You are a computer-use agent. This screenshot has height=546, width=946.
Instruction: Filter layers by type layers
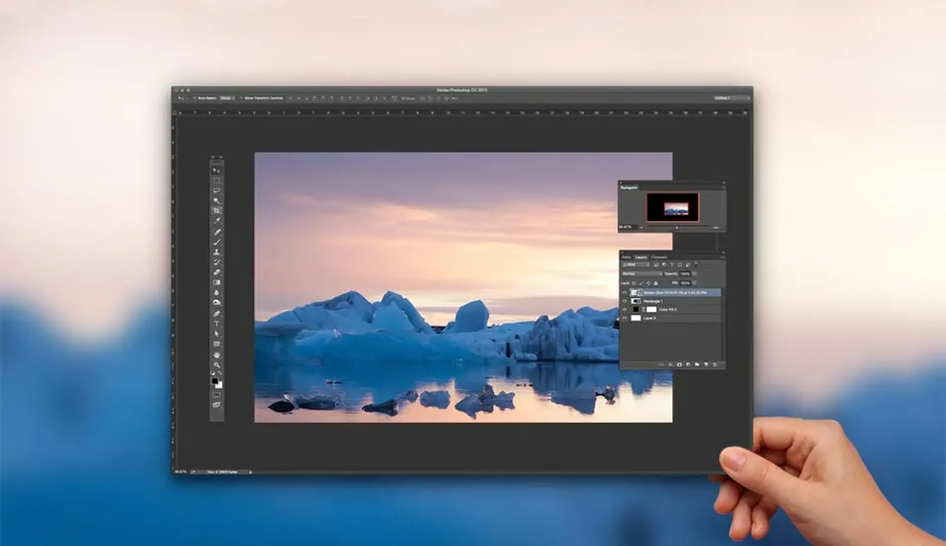coord(672,265)
